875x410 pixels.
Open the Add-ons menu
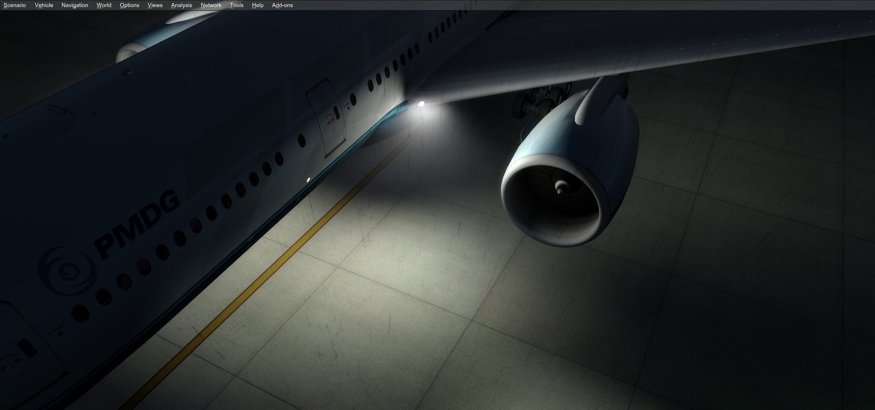282,5
